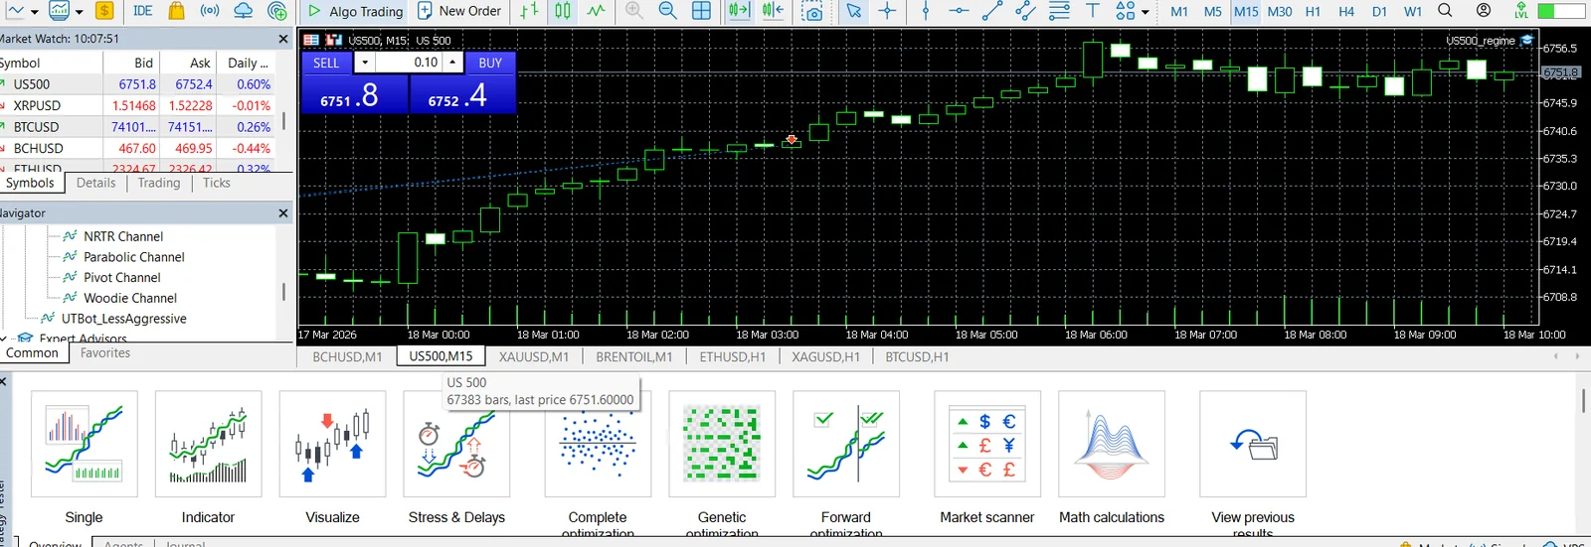This screenshot has height=547, width=1591.
Task: Open the shapes objects dropdown arrow
Action: tap(1146, 12)
